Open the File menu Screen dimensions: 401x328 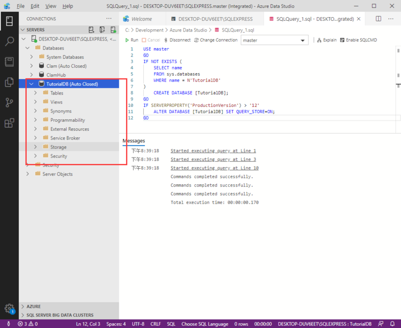coord(20,6)
